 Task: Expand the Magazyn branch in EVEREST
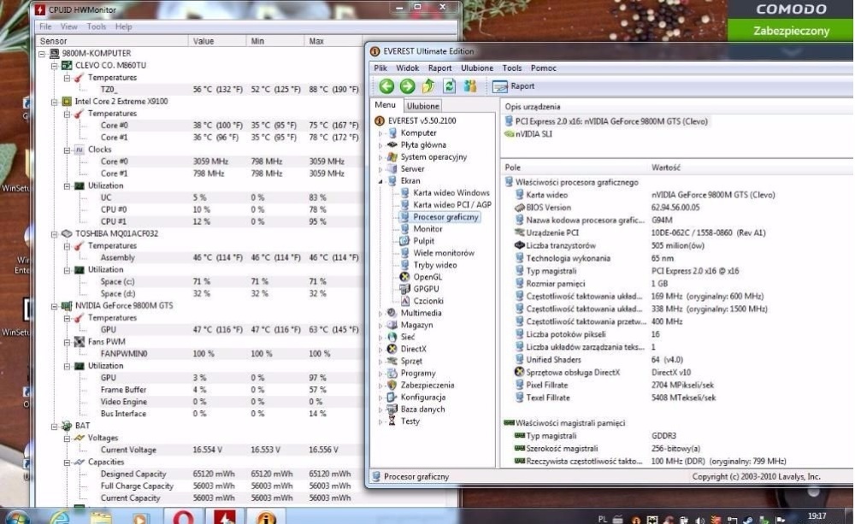[x=380, y=326]
